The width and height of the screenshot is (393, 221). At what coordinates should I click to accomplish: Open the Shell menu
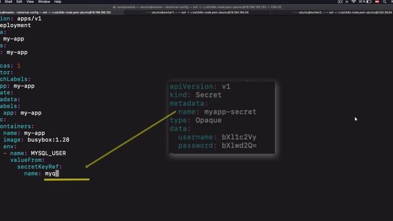coord(8,2)
